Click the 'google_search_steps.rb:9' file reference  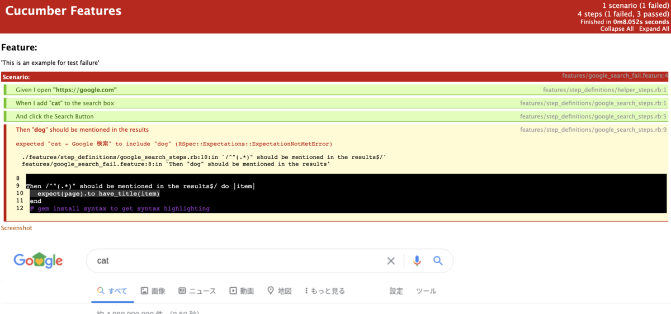(593, 130)
